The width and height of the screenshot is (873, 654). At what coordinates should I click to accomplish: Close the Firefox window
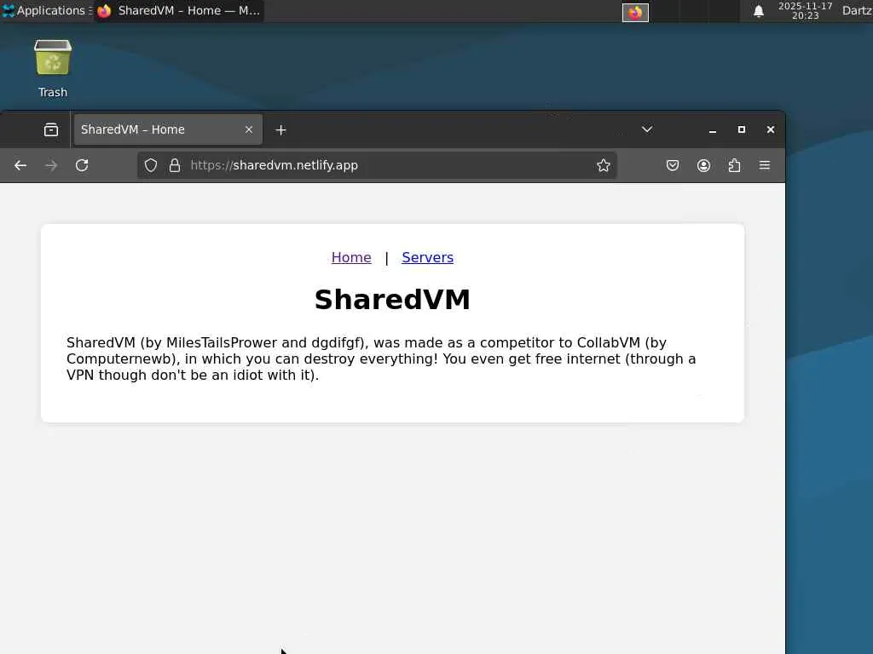(x=771, y=129)
